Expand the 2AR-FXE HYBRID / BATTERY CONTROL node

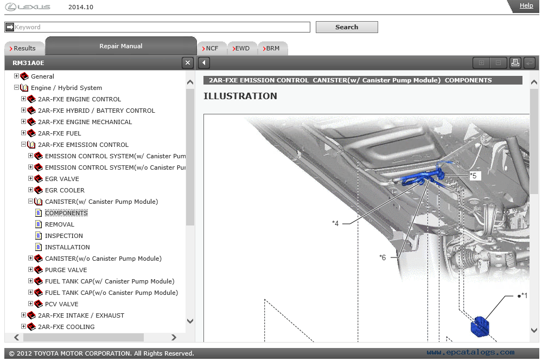(23, 110)
